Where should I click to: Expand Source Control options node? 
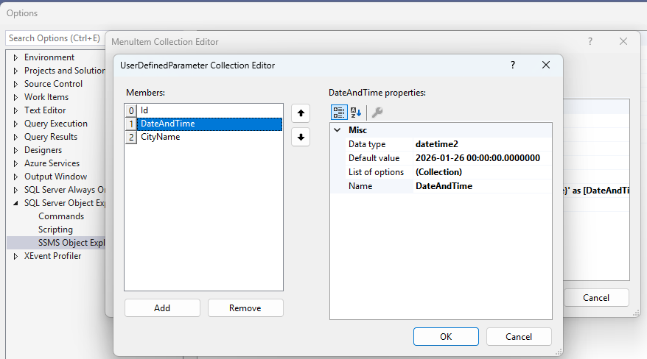(x=15, y=84)
